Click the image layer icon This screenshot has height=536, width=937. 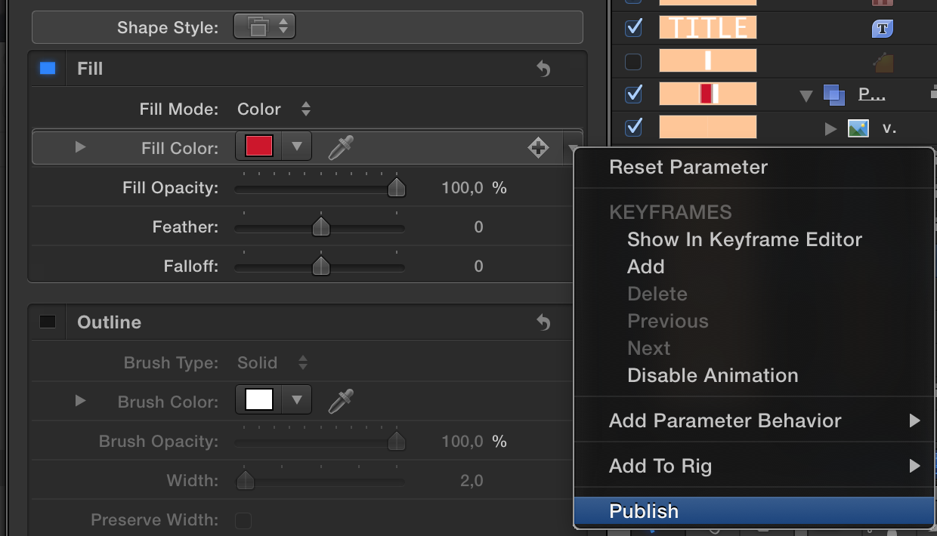pos(858,128)
